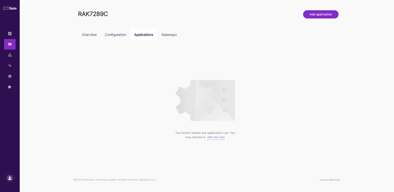Select the Applications tab
Screen dimensions: 394x192
(x=144, y=35)
